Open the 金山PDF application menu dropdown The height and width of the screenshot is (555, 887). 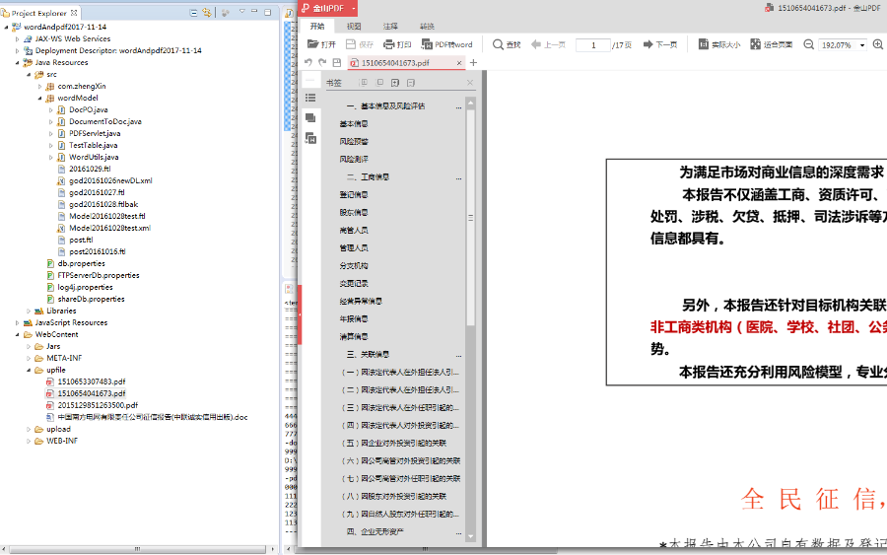coord(354,8)
